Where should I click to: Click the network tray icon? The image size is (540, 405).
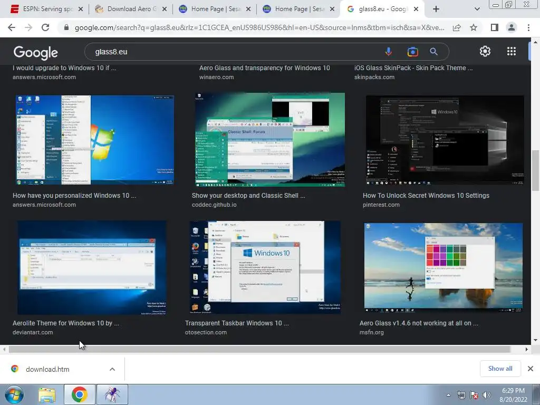(461, 395)
